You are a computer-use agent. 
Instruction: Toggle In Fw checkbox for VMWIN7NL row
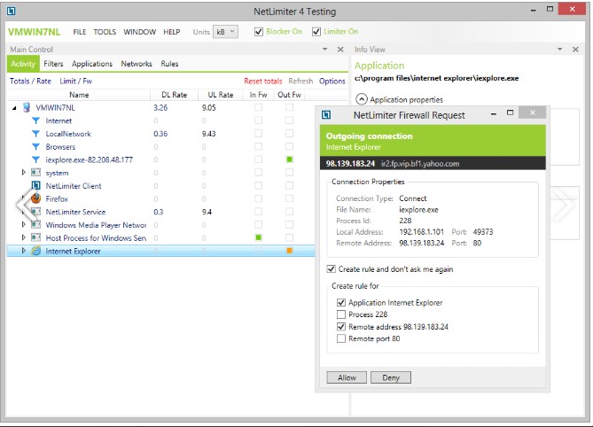click(x=258, y=107)
